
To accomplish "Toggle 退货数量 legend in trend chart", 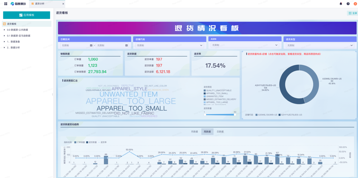I will (91, 142).
